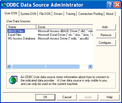This screenshot has height=103, width=122.
Task: Select the dBASE Files data source
Action: point(16,31)
